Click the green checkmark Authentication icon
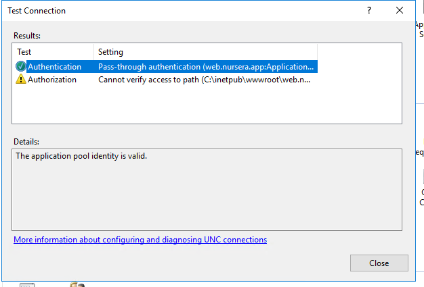Image resolution: width=424 pixels, height=287 pixels. [x=21, y=67]
